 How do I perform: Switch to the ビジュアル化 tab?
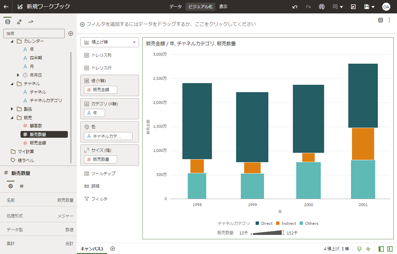pos(201,7)
